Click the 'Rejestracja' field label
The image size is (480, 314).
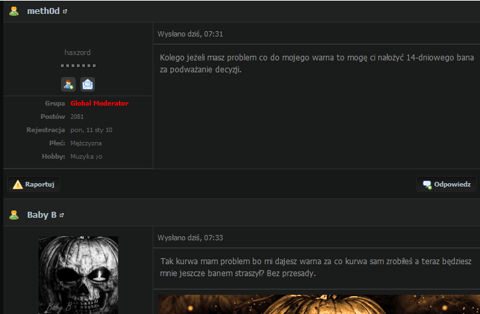46,130
